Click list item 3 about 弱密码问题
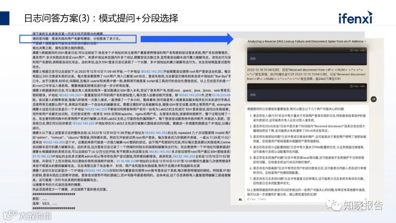 pyautogui.click(x=307, y=139)
